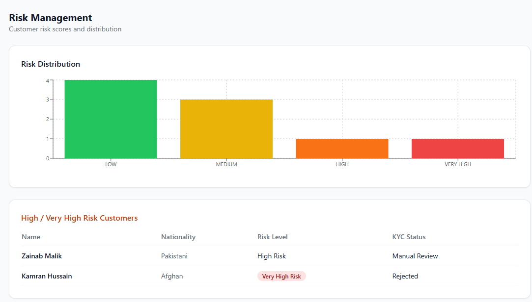Click the Risk Management page heading
This screenshot has width=532, height=302.
point(50,18)
